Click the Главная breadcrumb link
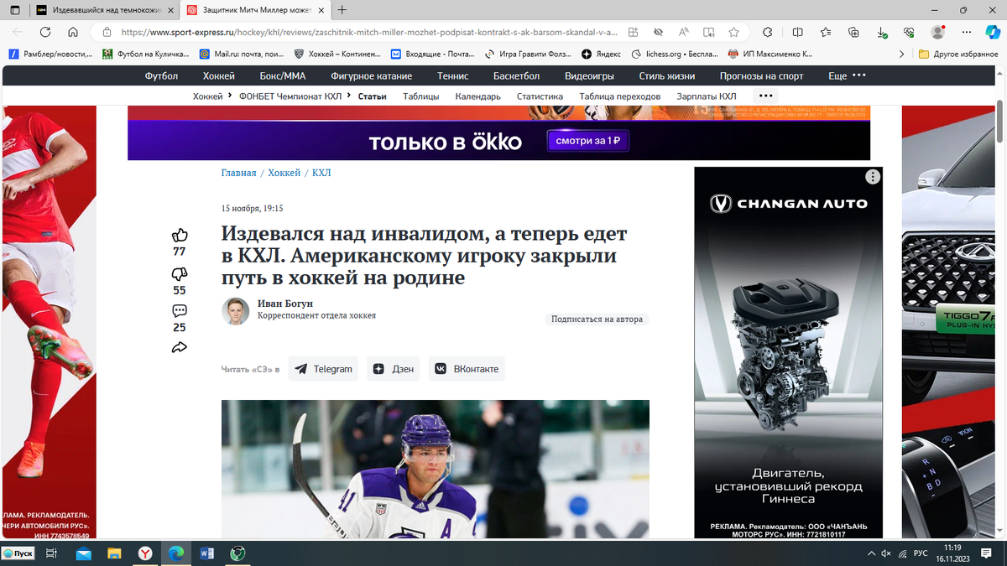Viewport: 1007px width, 566px height. [x=238, y=173]
